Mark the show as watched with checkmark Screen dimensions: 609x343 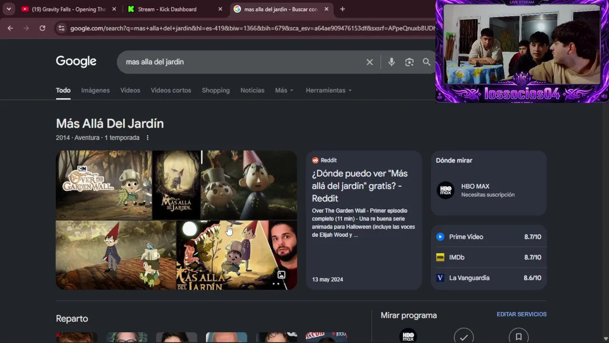[464, 337]
